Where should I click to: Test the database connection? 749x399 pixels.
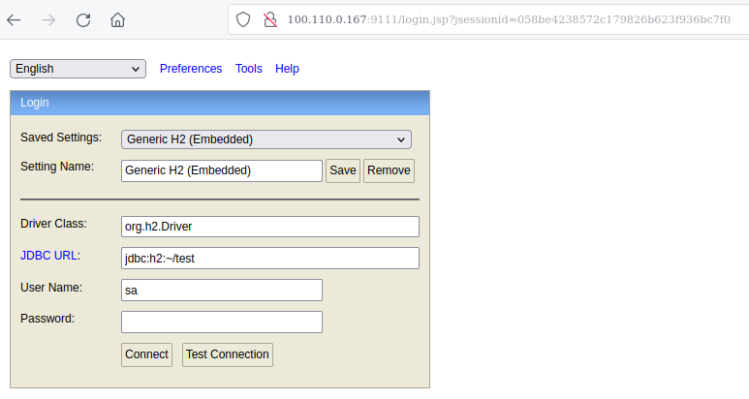click(x=228, y=354)
